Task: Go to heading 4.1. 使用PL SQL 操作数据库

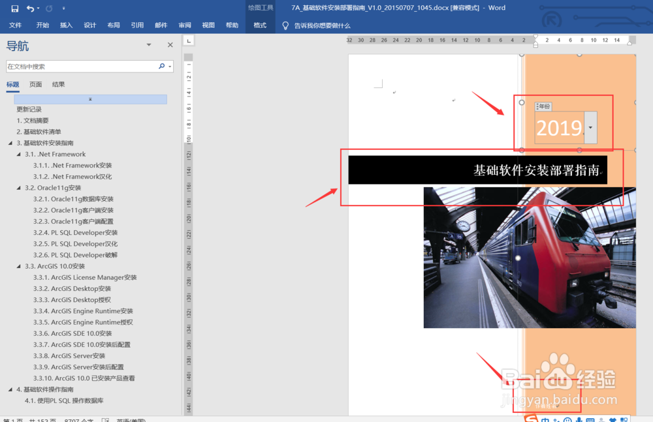Action: tap(64, 400)
